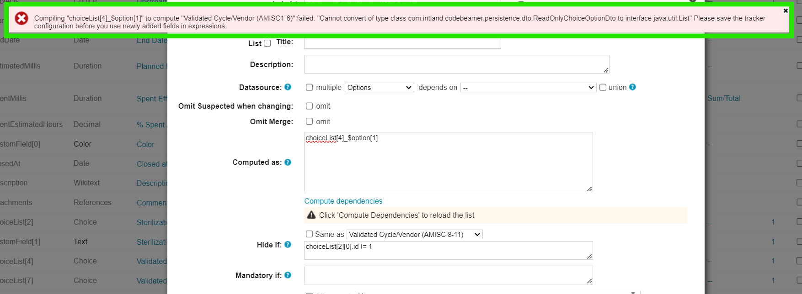Dismiss the red compile error banner
This screenshot has height=294, width=802.
[786, 10]
